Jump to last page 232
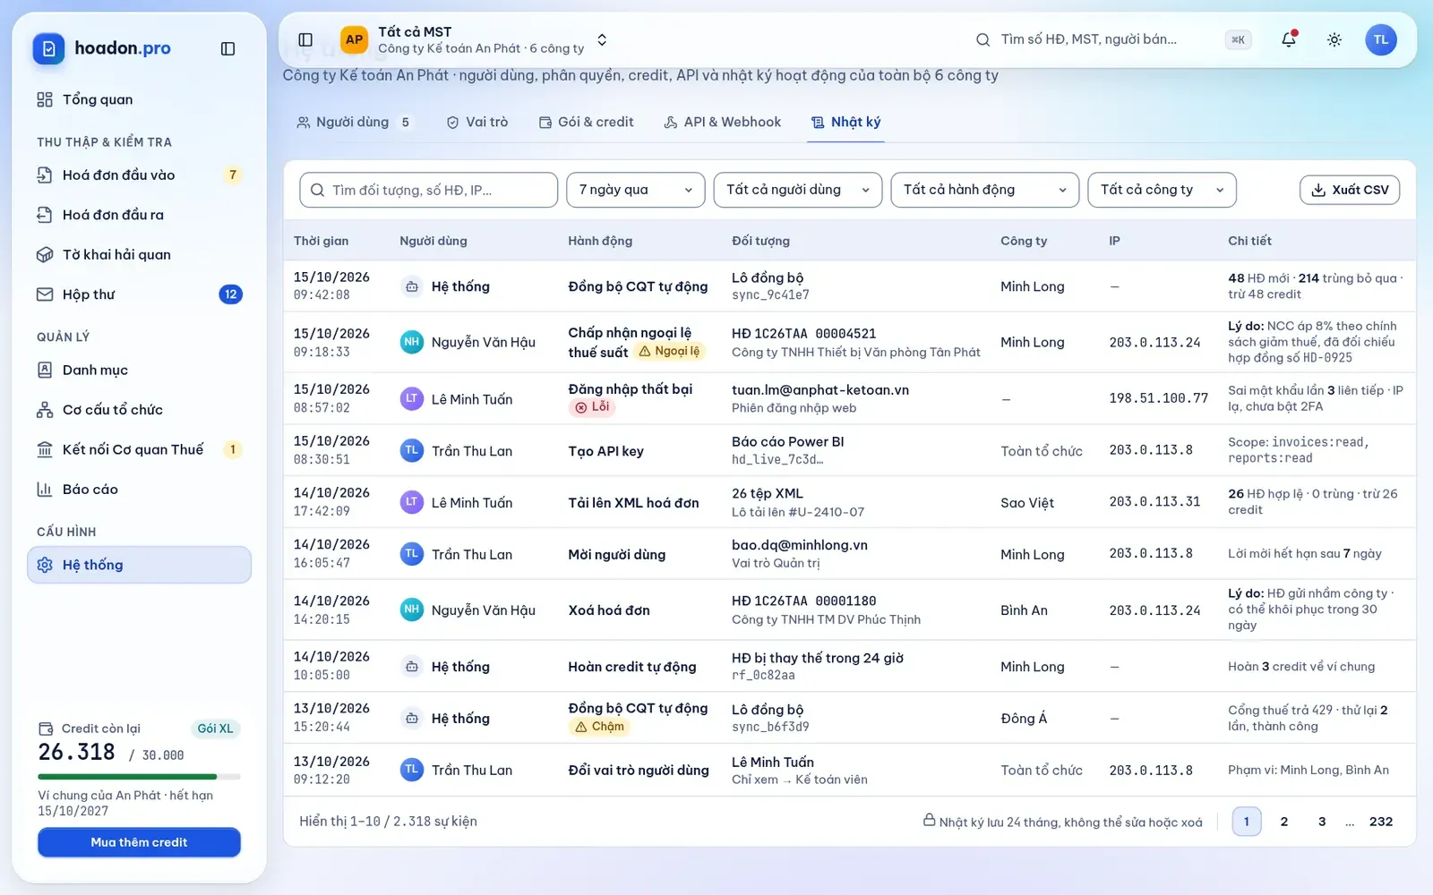This screenshot has width=1433, height=895. [x=1381, y=822]
